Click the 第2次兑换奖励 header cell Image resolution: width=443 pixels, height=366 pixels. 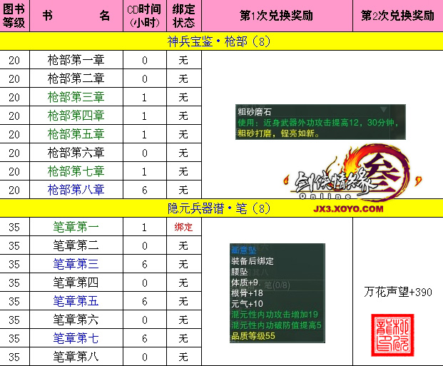pyautogui.click(x=397, y=15)
